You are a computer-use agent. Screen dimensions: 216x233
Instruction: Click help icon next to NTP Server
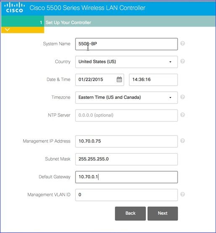click(x=182, y=115)
